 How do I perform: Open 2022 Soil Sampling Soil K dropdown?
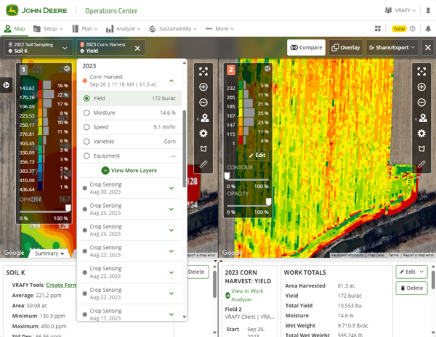pyautogui.click(x=39, y=48)
